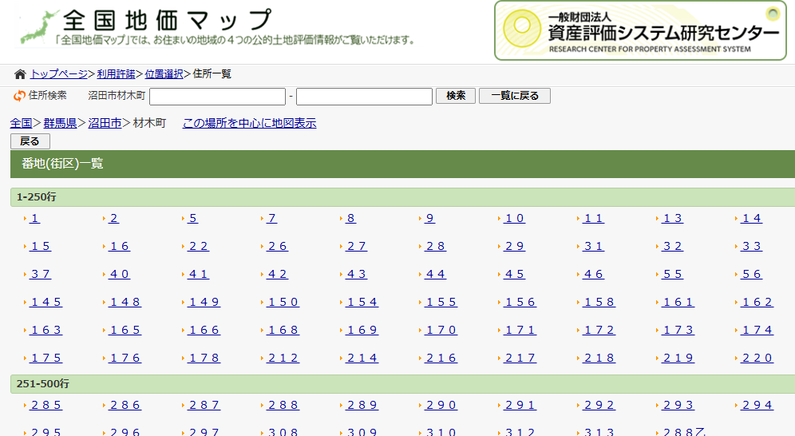
Task: Choose lot number 220 link
Action: (757, 358)
